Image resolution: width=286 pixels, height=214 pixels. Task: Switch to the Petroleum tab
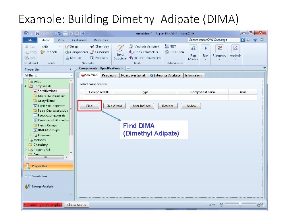[109, 75]
